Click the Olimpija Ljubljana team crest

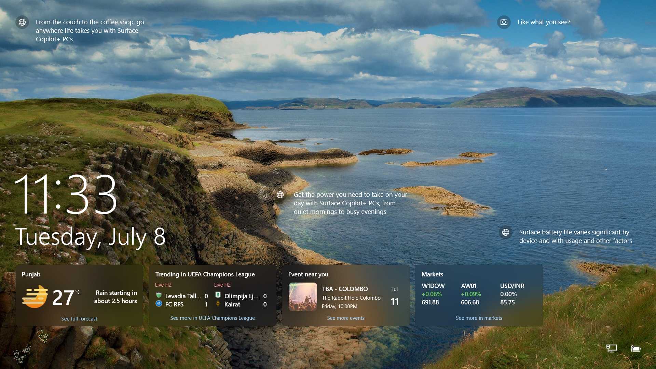218,295
